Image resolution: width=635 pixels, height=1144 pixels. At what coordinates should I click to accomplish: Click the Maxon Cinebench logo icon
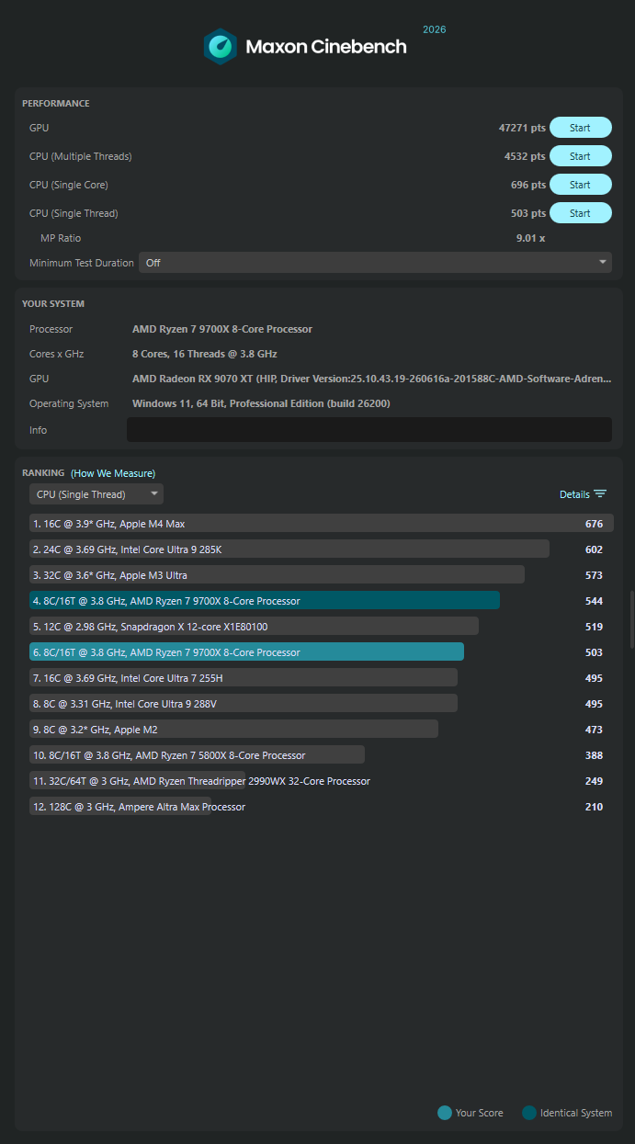(221, 46)
